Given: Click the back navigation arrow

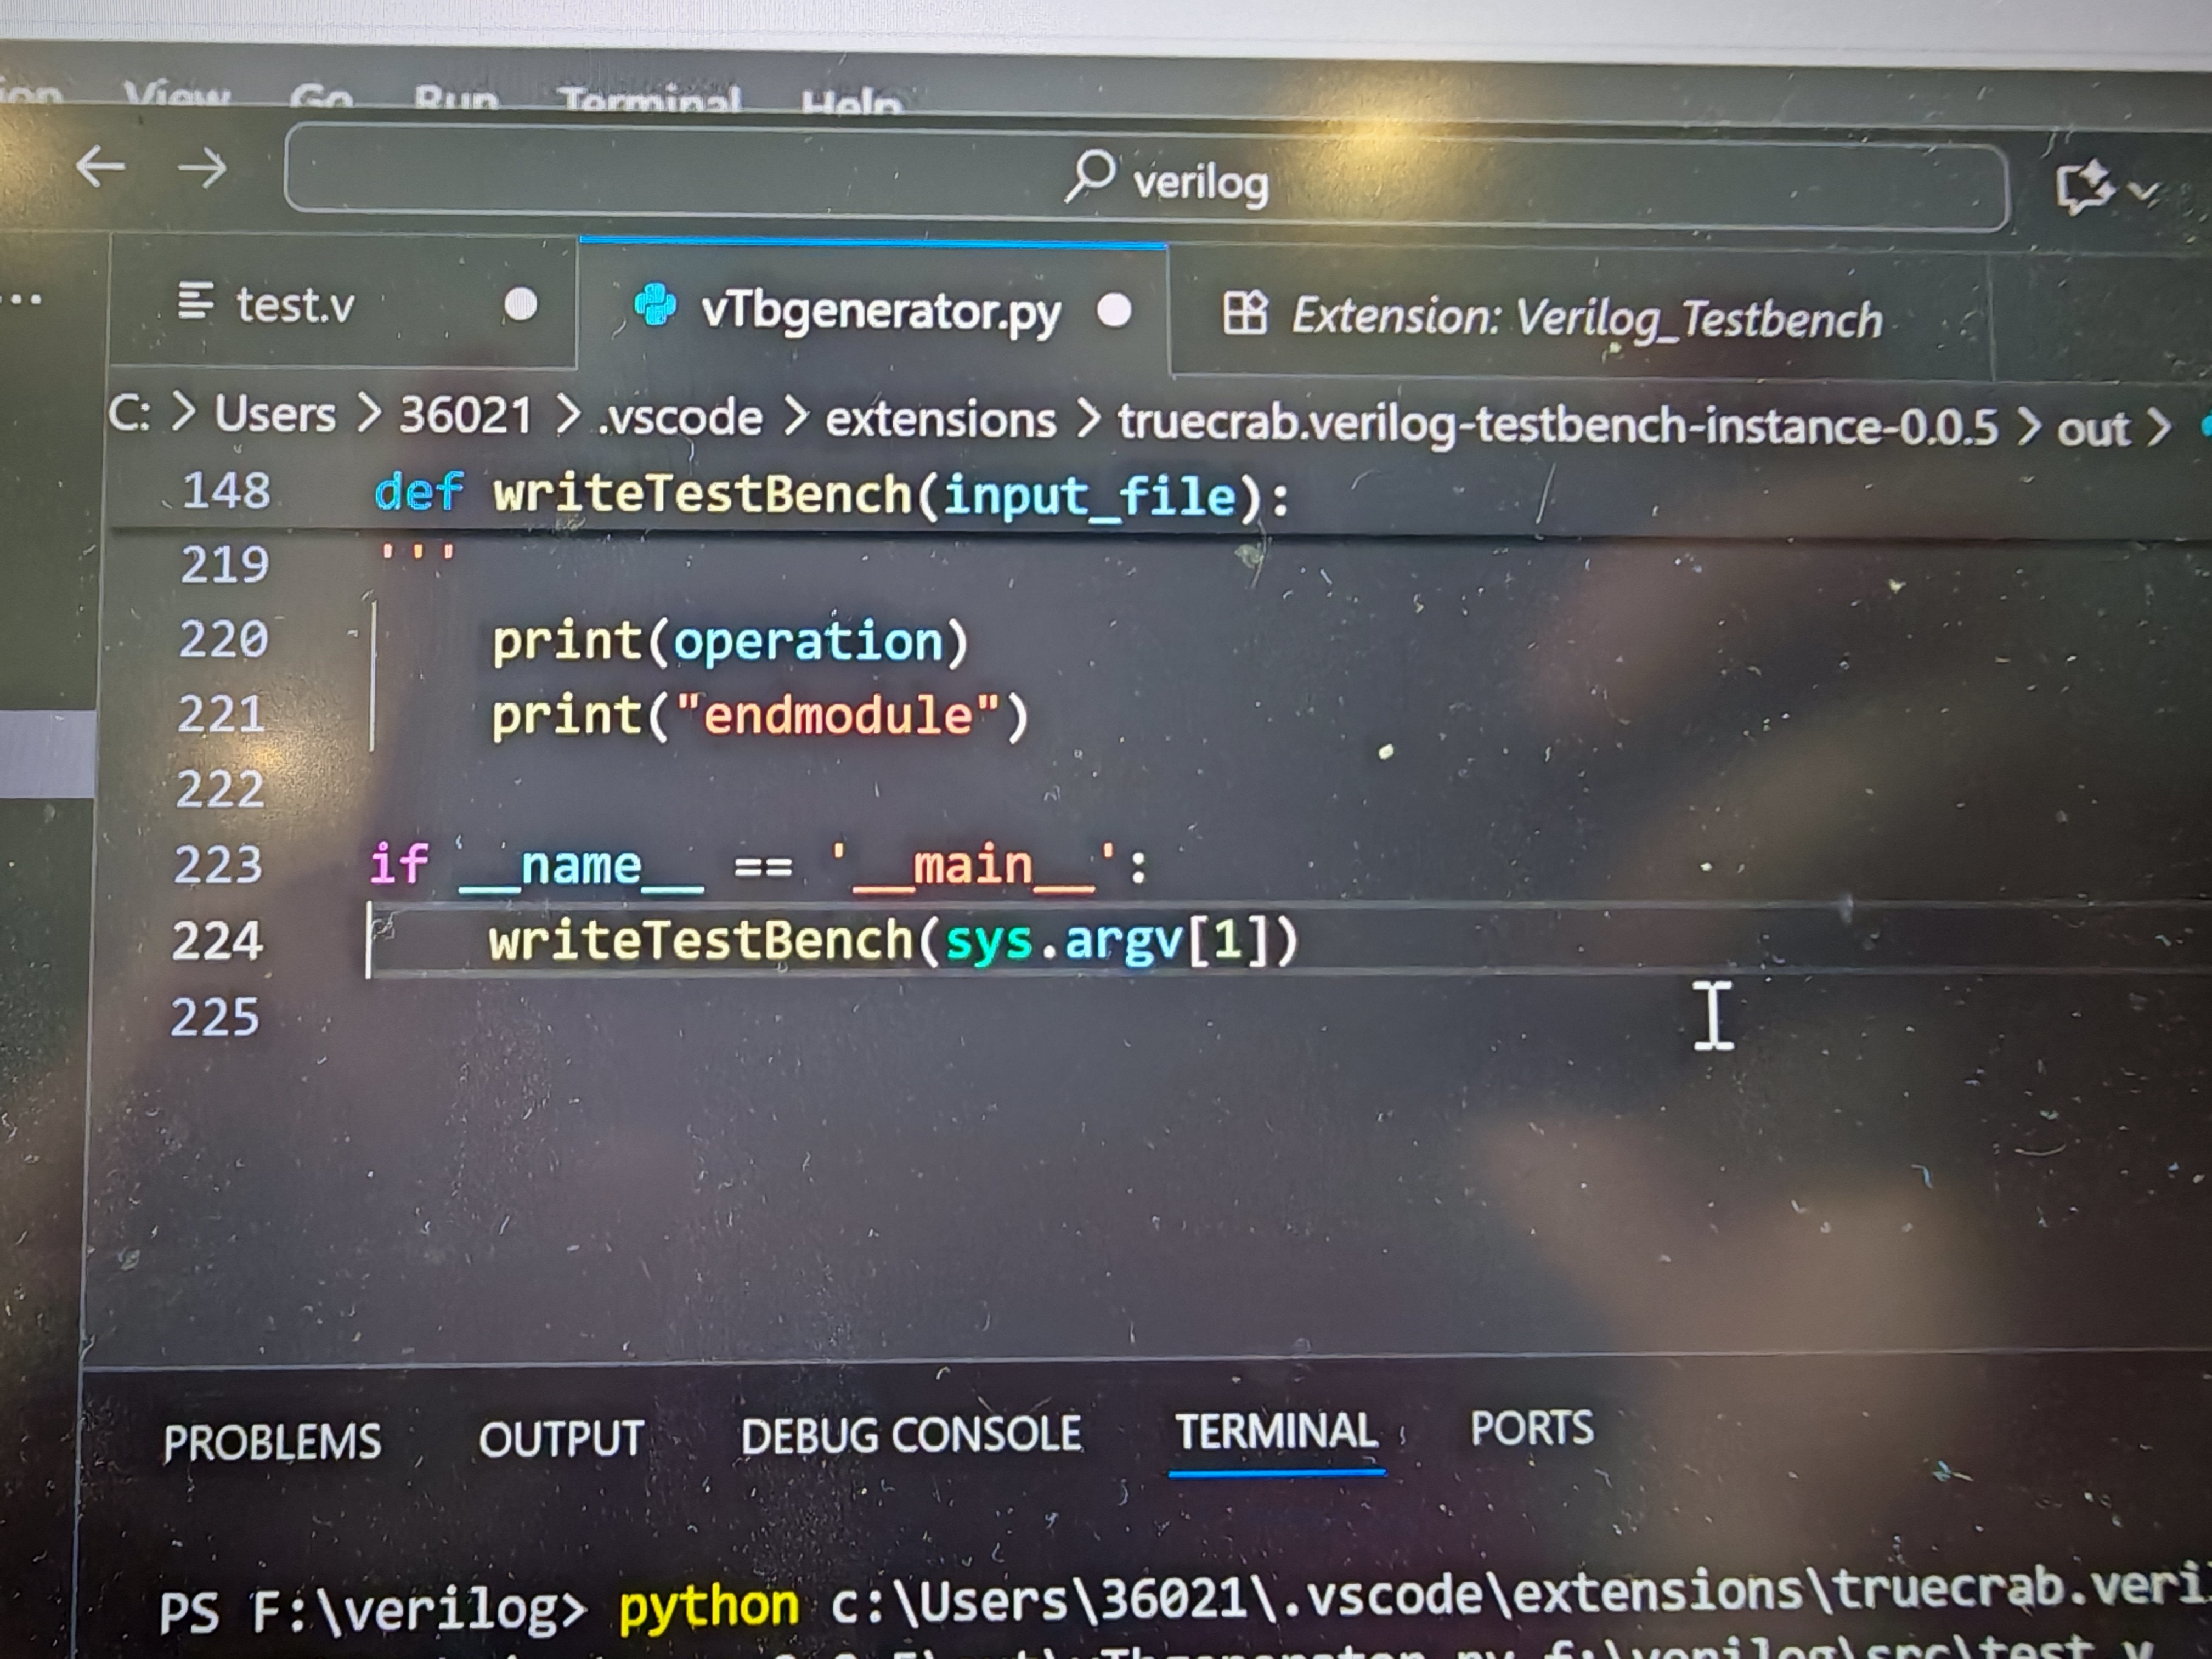Looking at the screenshot, I should coord(101,166).
